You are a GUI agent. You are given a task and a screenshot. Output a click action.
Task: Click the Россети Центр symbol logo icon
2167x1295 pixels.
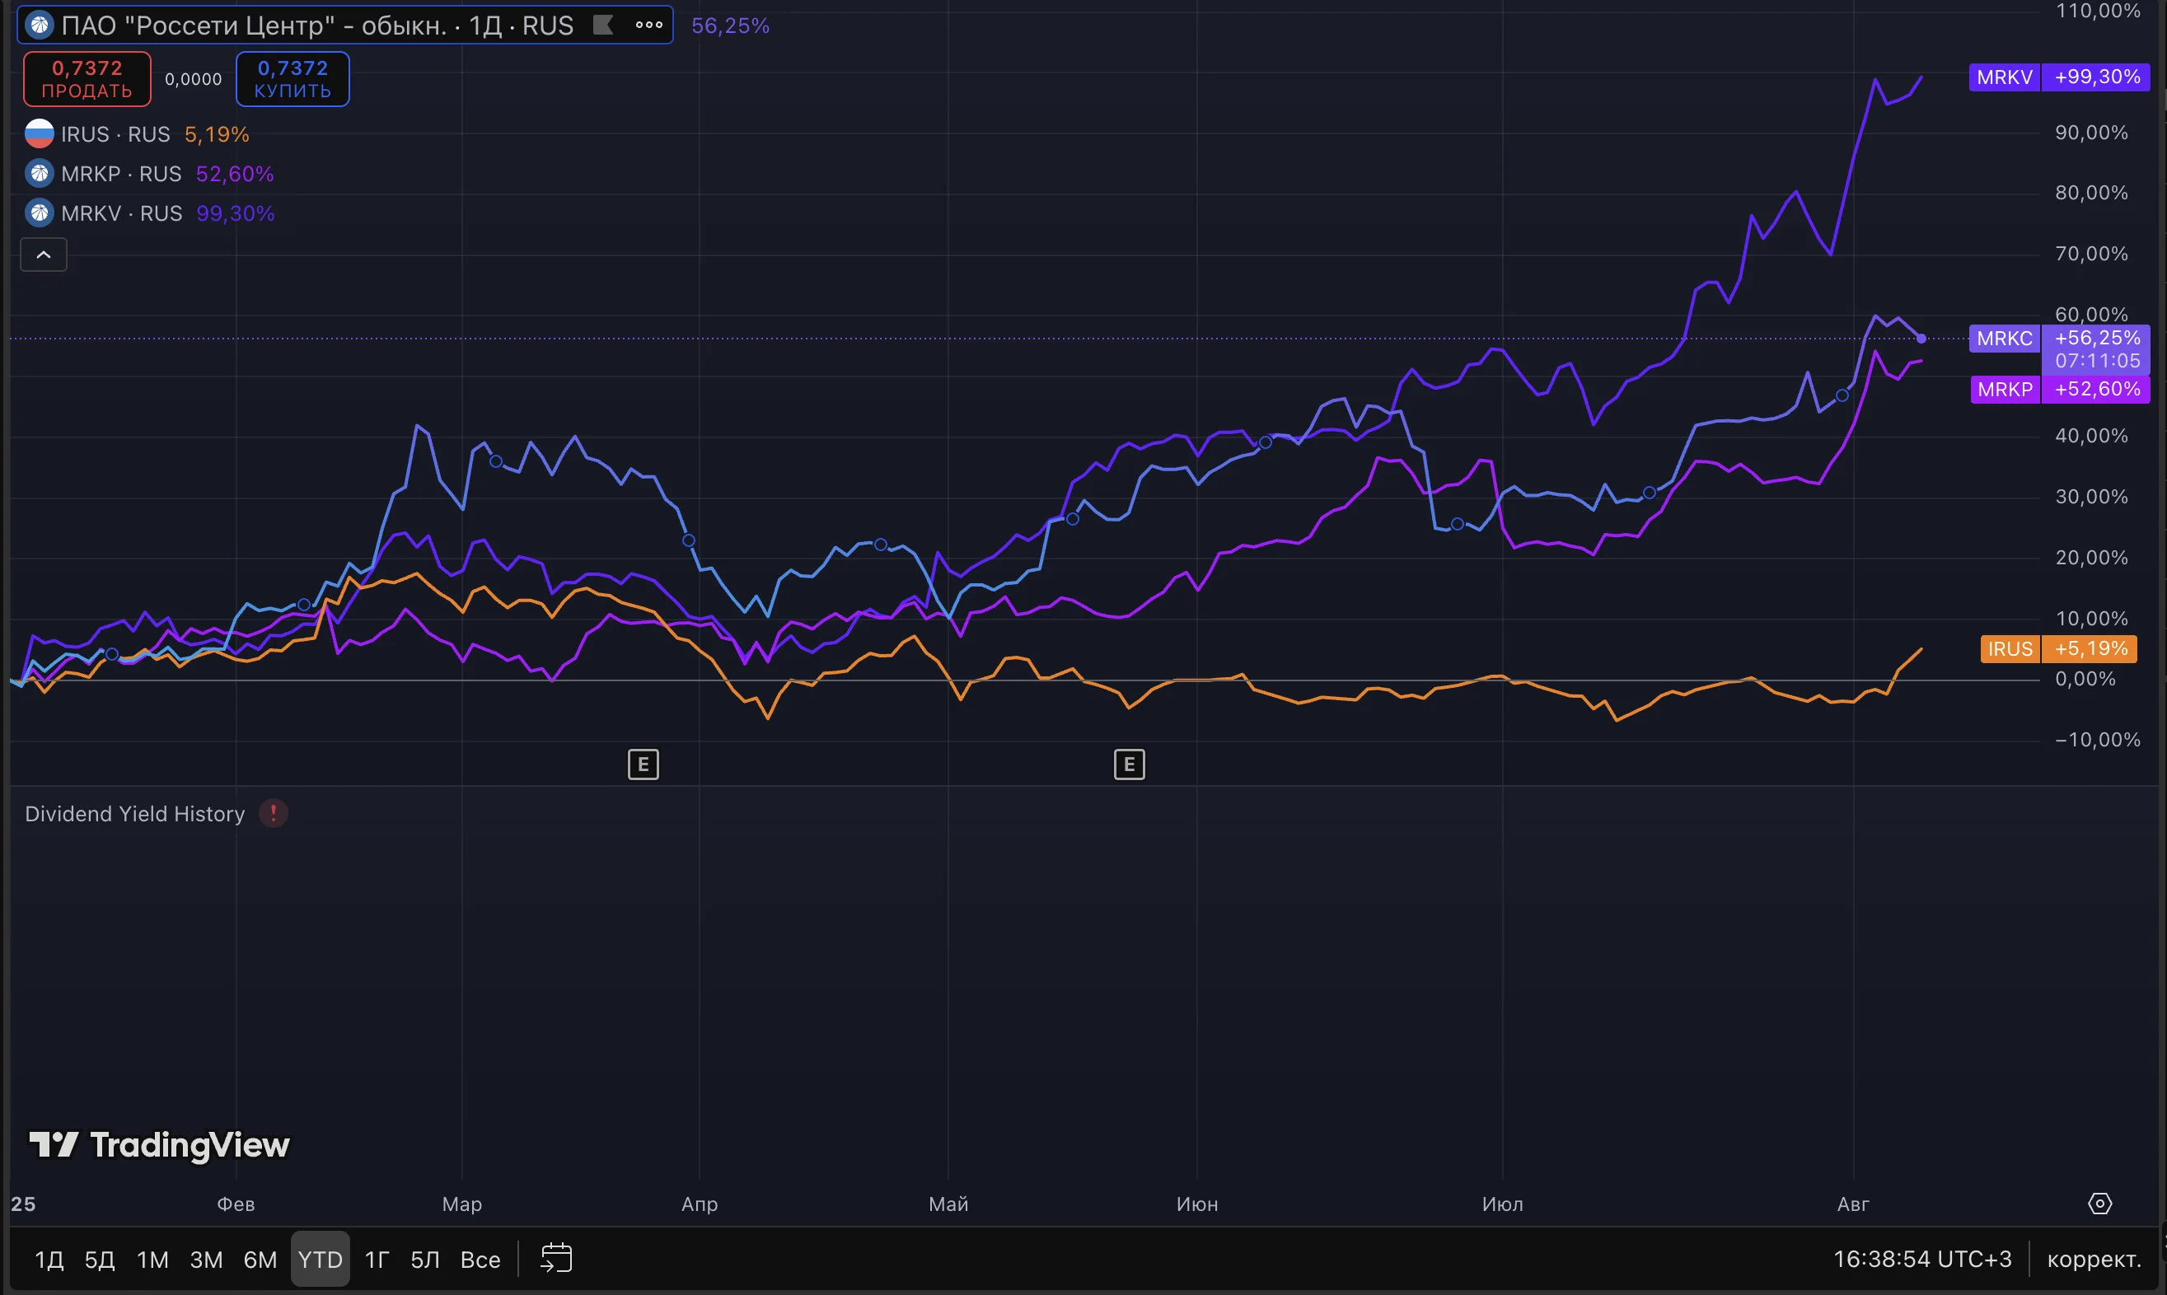click(x=40, y=26)
